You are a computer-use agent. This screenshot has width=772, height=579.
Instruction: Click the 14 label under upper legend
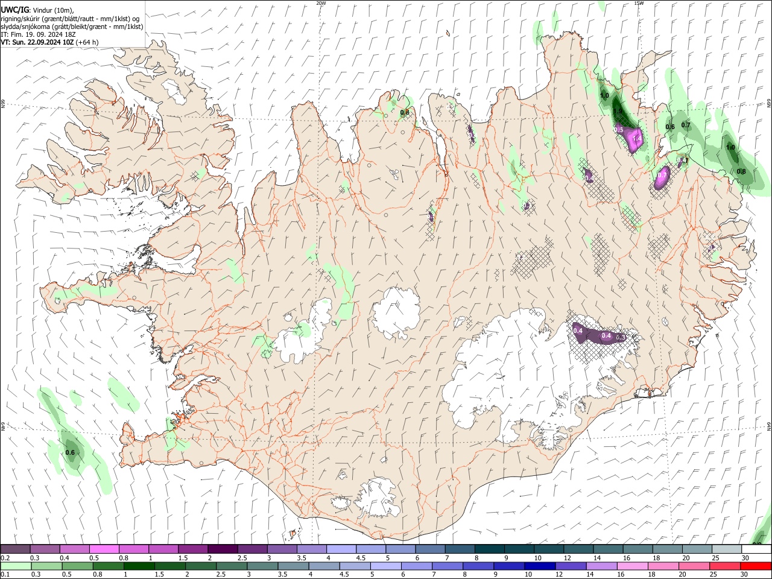coord(597,558)
